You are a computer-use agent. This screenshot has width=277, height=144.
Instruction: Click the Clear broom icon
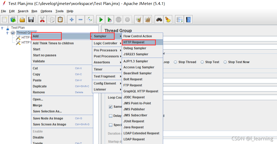(x=139, y=20)
